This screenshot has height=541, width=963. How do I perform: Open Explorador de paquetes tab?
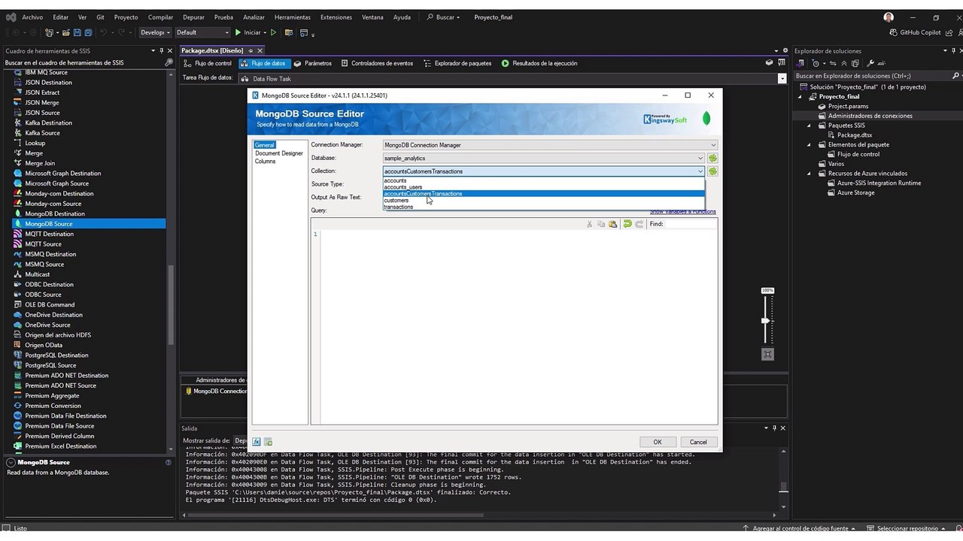tap(457, 63)
